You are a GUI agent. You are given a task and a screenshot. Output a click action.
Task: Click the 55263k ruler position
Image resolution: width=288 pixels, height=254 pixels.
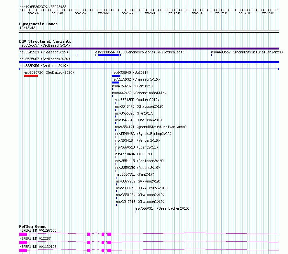[34, 13]
